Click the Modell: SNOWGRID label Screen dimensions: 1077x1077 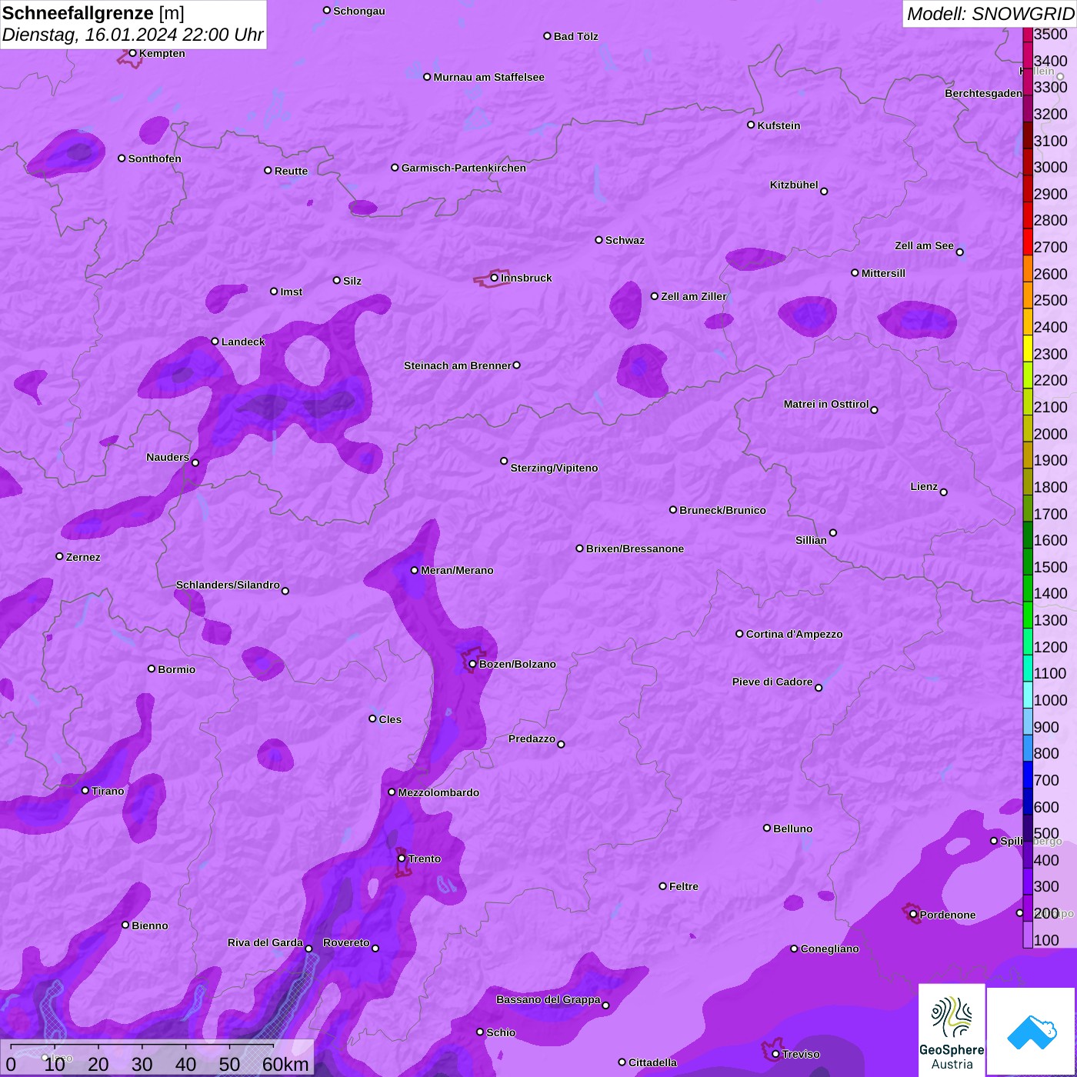990,14
